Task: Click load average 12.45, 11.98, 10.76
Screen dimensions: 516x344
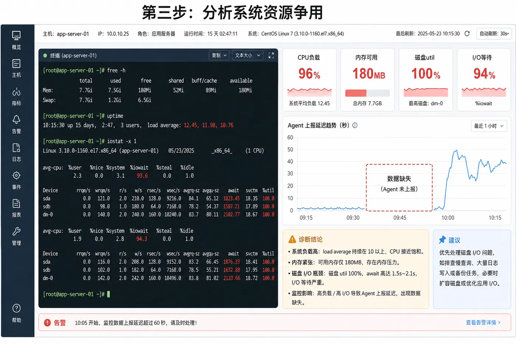Action: coord(209,125)
